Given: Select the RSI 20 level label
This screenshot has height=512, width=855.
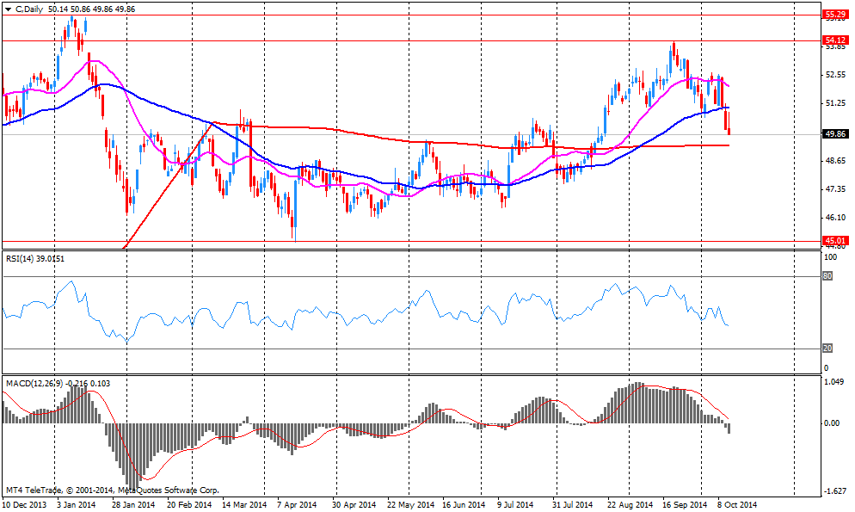Looking at the screenshot, I should (827, 349).
